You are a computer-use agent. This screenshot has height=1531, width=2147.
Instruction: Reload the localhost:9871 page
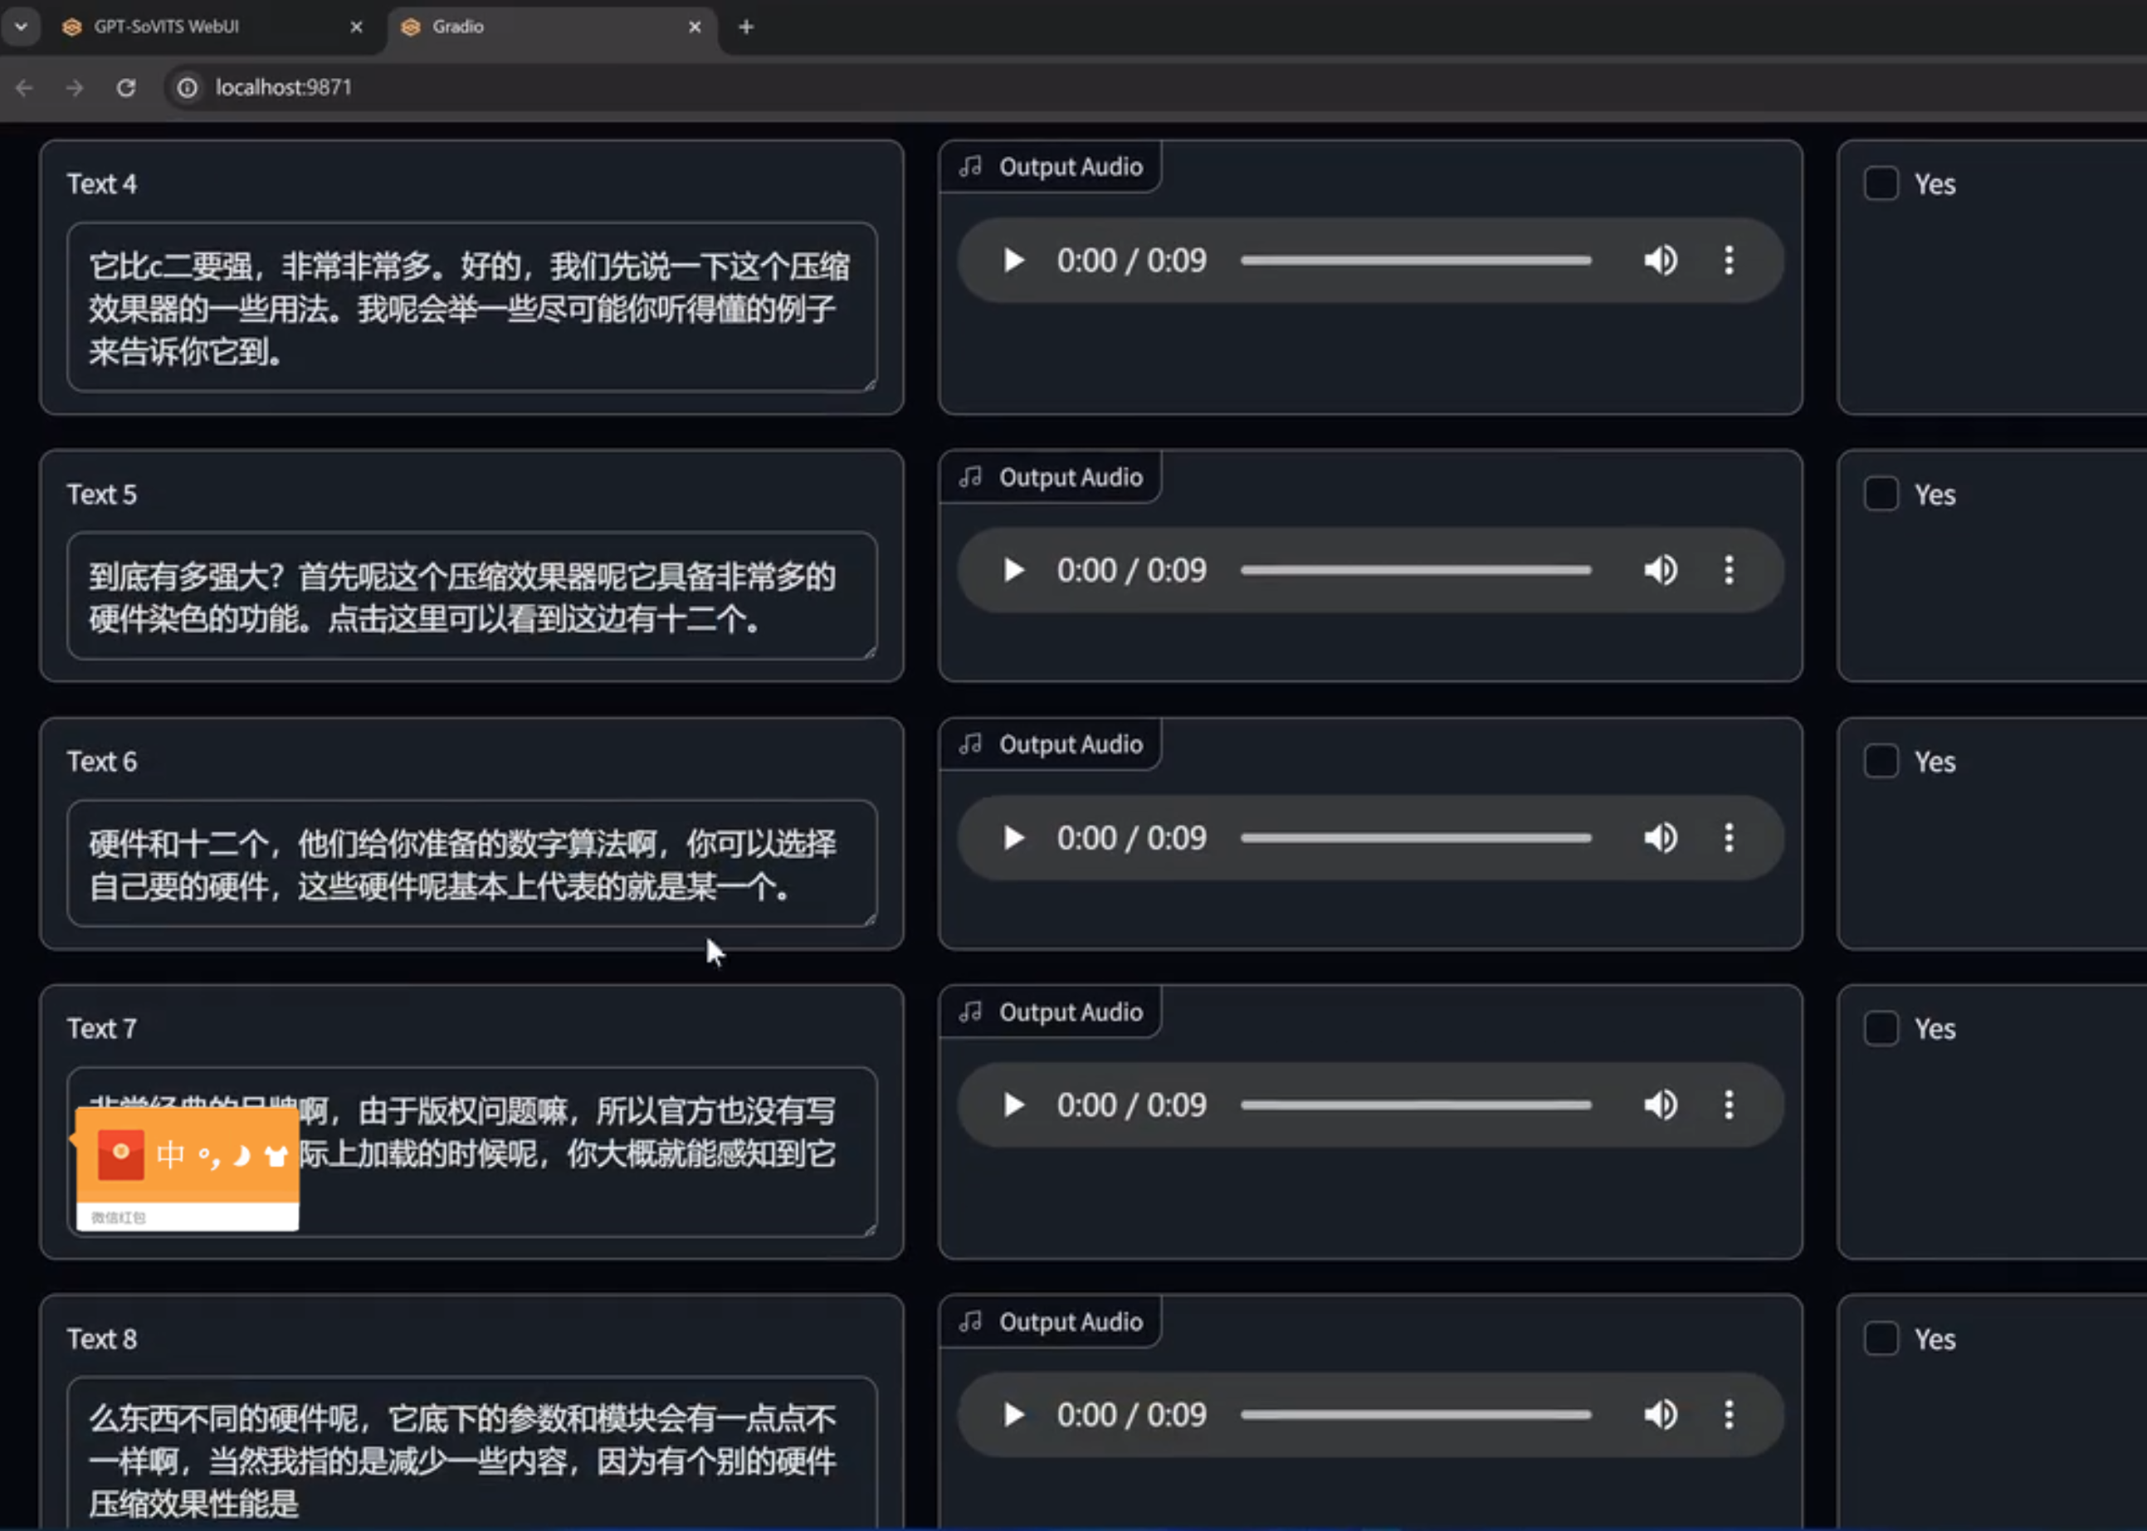tap(125, 88)
